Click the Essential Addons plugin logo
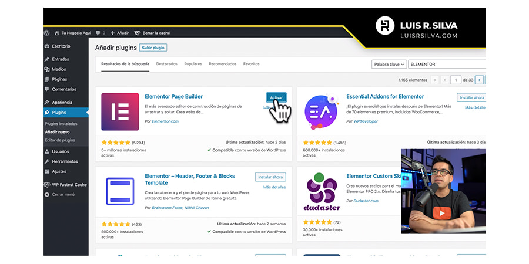This screenshot has height=264, width=529. point(320,112)
